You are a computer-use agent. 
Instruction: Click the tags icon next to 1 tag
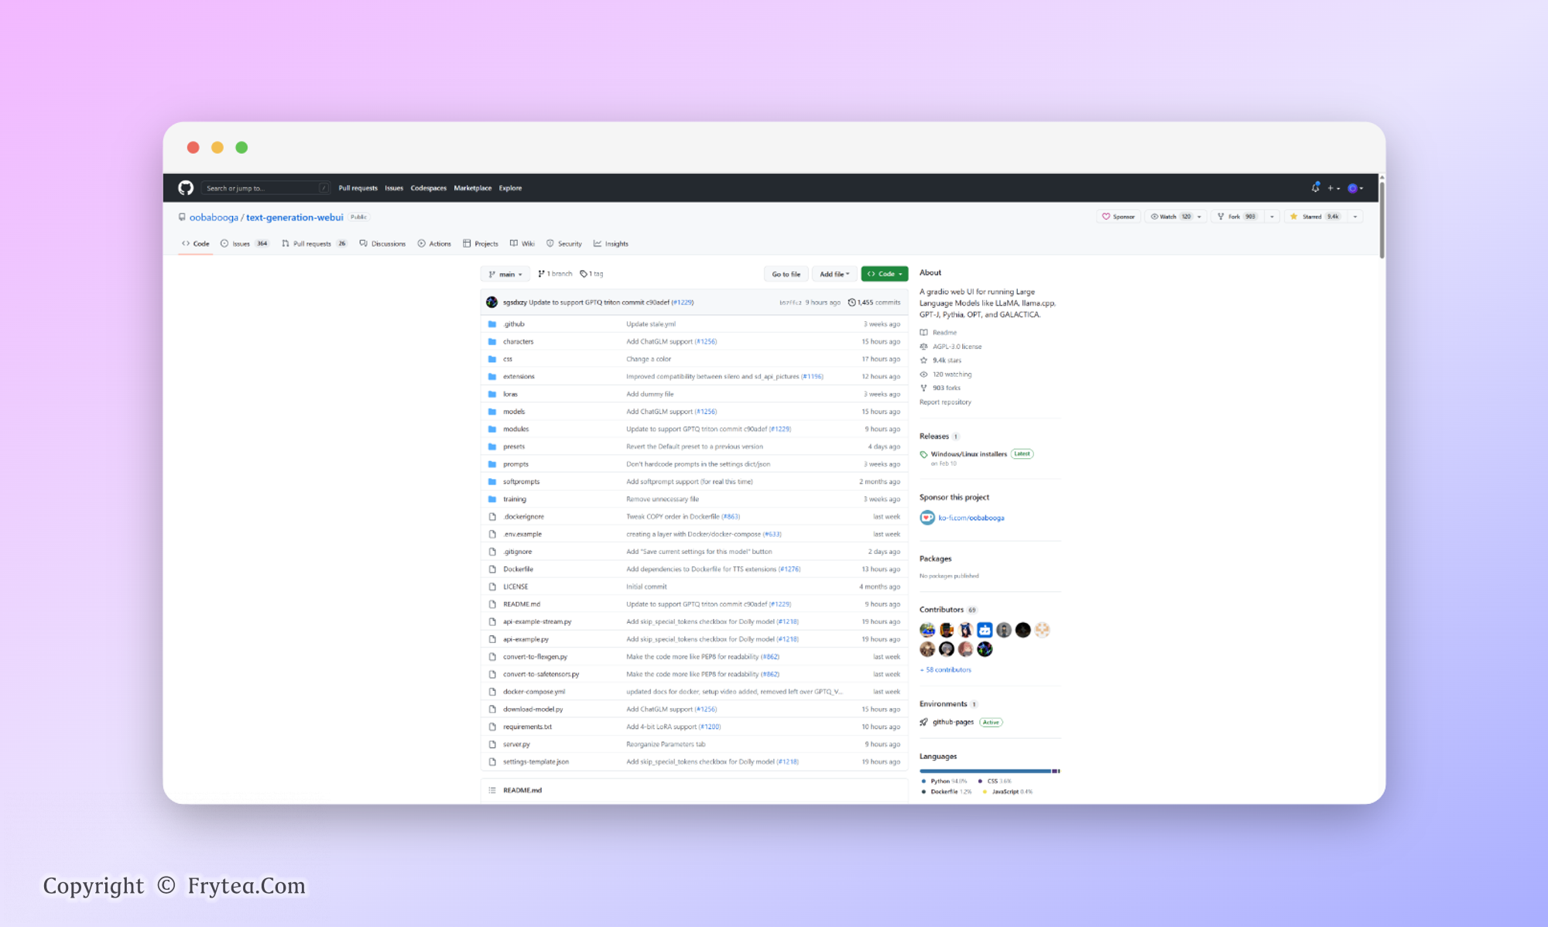584,274
